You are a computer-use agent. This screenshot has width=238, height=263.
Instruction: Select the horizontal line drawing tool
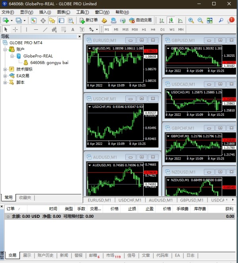tap(36, 29)
